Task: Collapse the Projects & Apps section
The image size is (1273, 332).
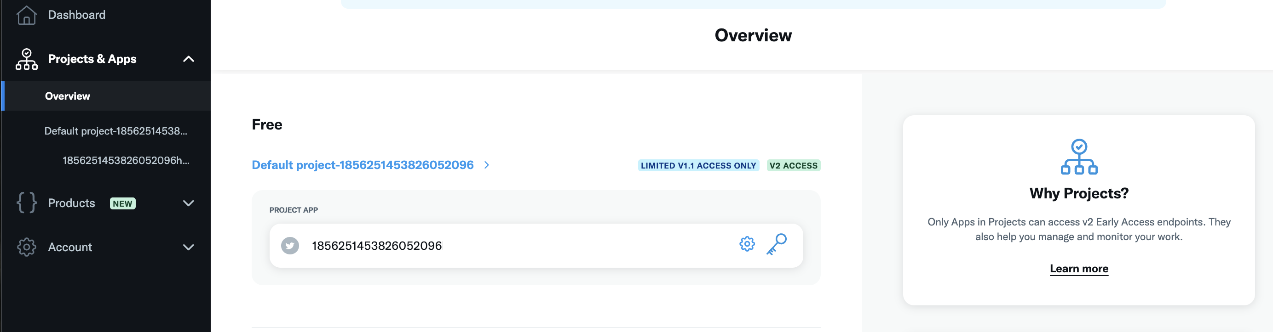Action: pos(188,59)
